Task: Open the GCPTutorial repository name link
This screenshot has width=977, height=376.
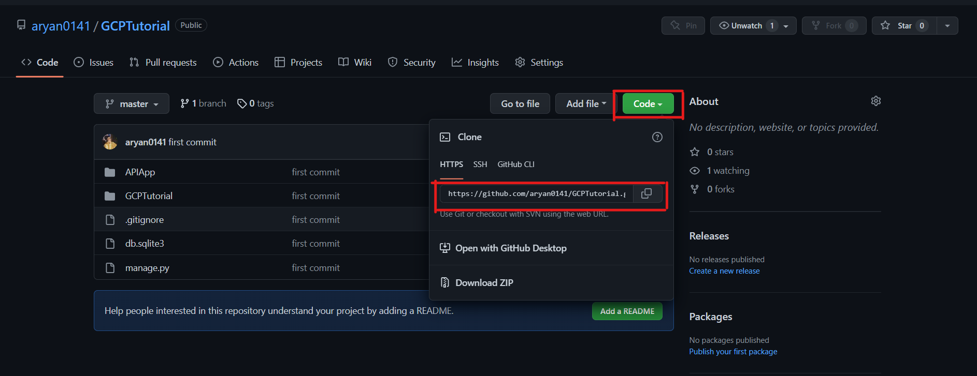Action: point(135,26)
